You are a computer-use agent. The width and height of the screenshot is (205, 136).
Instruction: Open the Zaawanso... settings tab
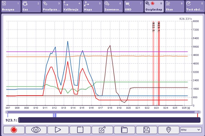(x=113, y=6)
